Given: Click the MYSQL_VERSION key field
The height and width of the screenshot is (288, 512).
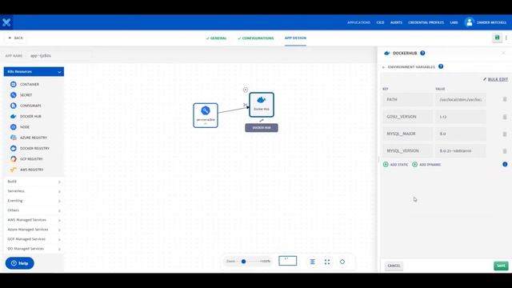Looking at the screenshot, I should point(408,151).
